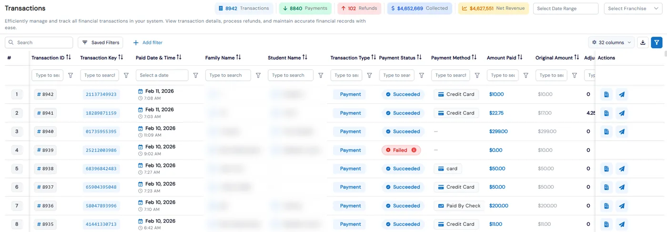667x232 pixels.
Task: Open Amount Paid filter funnel
Action: point(526,75)
